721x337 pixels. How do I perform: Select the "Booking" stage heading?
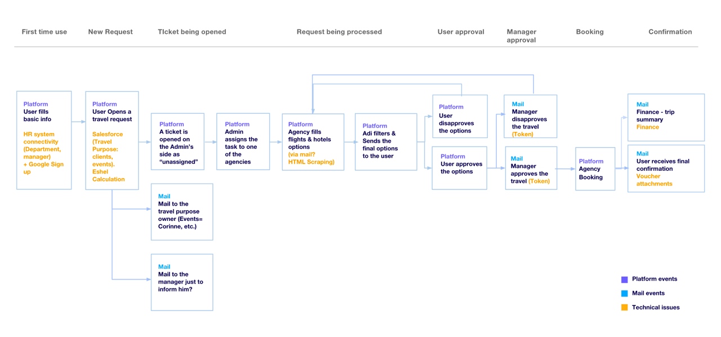tap(590, 32)
